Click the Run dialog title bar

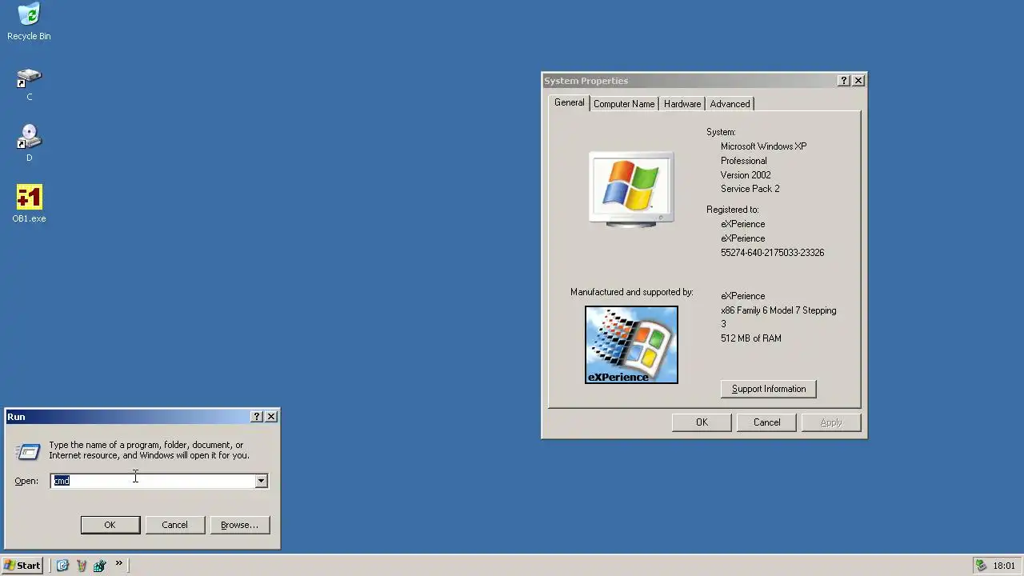tap(128, 417)
